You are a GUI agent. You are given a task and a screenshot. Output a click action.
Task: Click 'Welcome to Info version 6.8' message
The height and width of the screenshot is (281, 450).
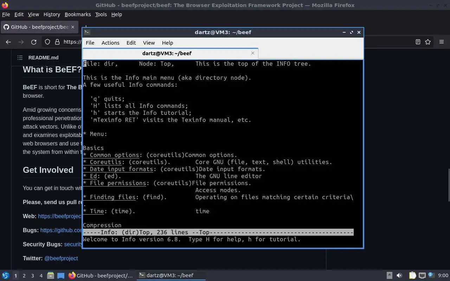click(132, 239)
